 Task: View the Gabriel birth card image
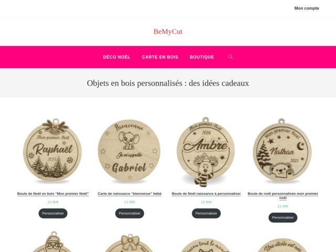(x=130, y=151)
